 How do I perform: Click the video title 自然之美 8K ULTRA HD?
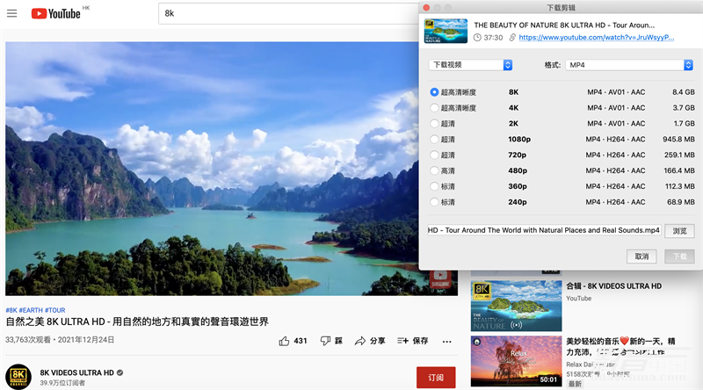pos(137,321)
